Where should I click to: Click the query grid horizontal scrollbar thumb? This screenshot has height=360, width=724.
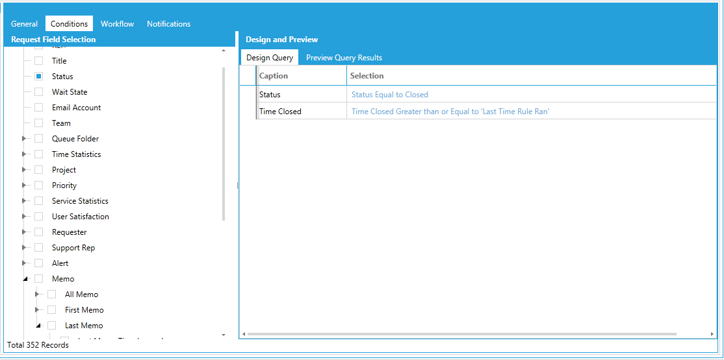tap(461, 333)
